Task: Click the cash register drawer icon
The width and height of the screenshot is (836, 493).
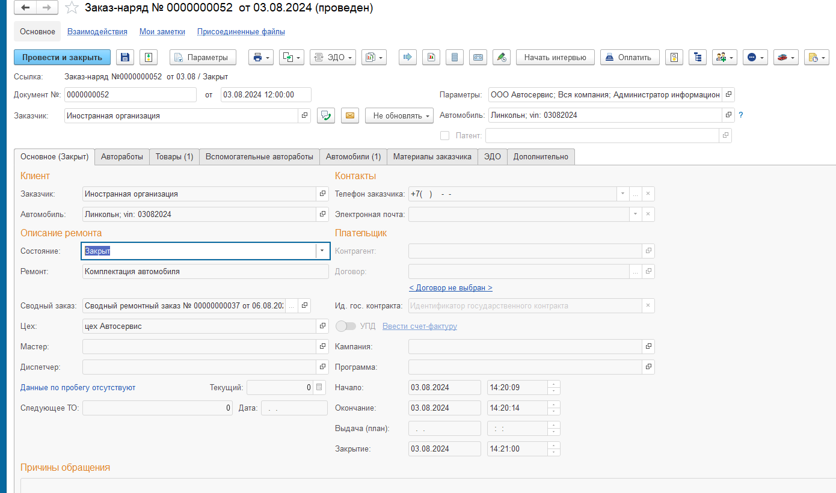Action: pos(478,57)
